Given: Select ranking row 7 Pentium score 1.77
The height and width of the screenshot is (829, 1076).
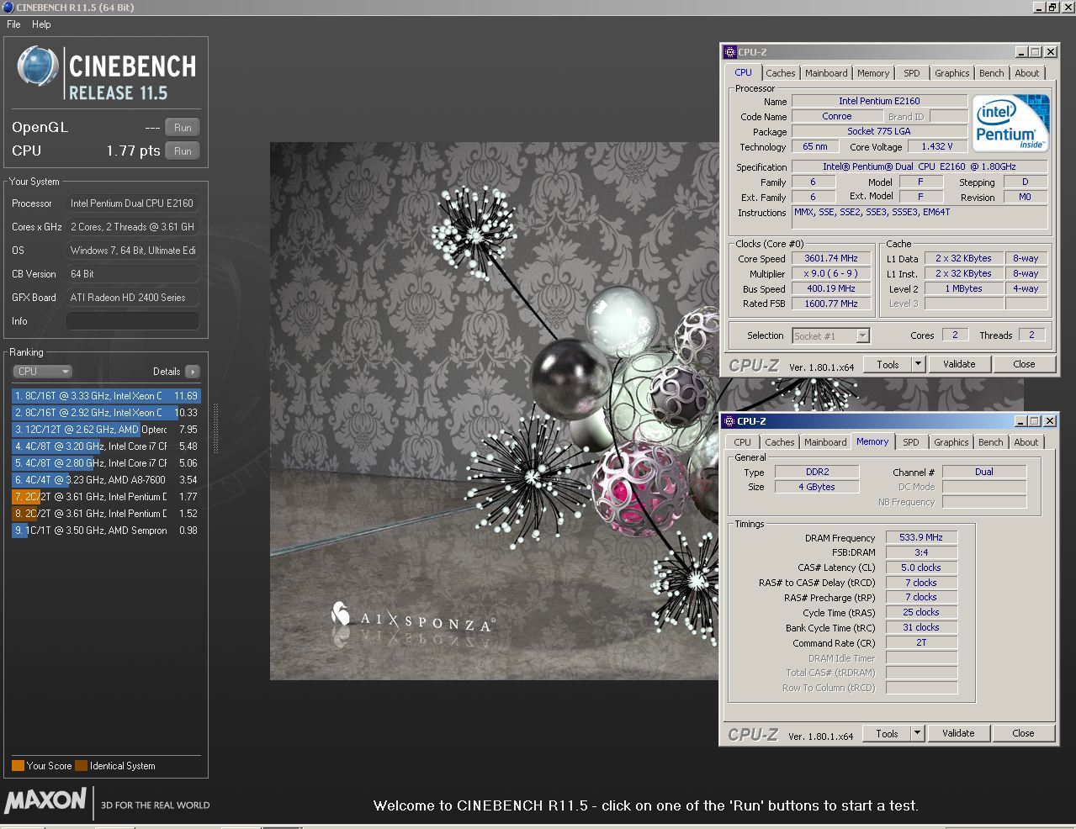Looking at the screenshot, I should pos(106,497).
